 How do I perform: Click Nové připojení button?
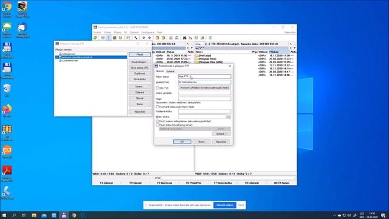tap(140, 62)
